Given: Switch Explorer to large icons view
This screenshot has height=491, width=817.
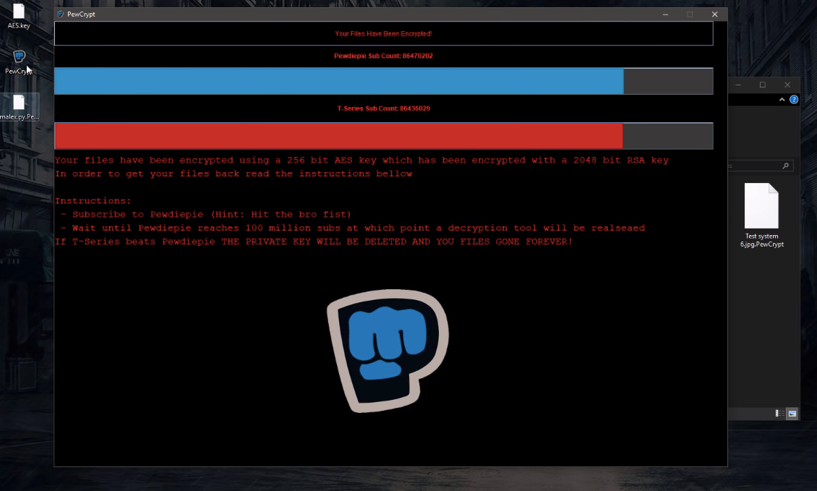Looking at the screenshot, I should [x=792, y=414].
